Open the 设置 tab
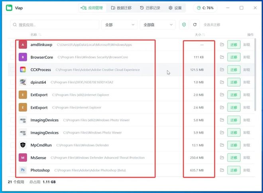 [x=175, y=8]
